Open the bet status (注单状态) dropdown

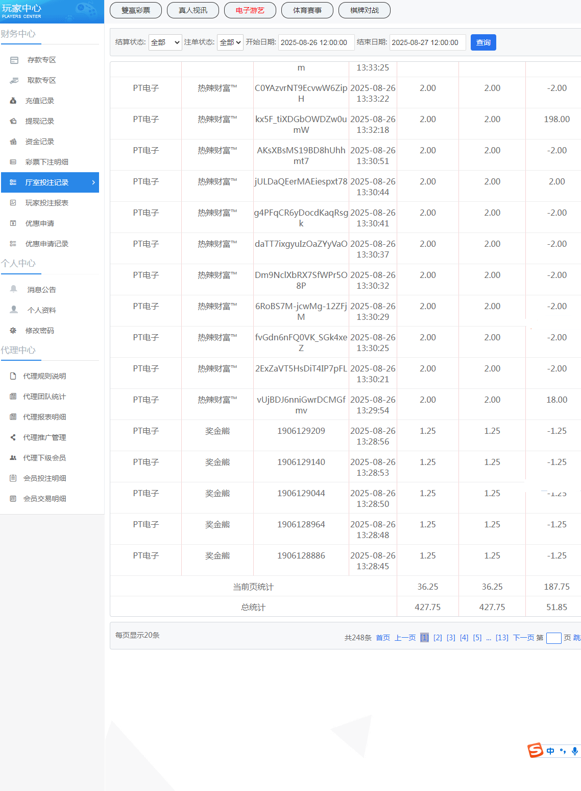tap(230, 42)
